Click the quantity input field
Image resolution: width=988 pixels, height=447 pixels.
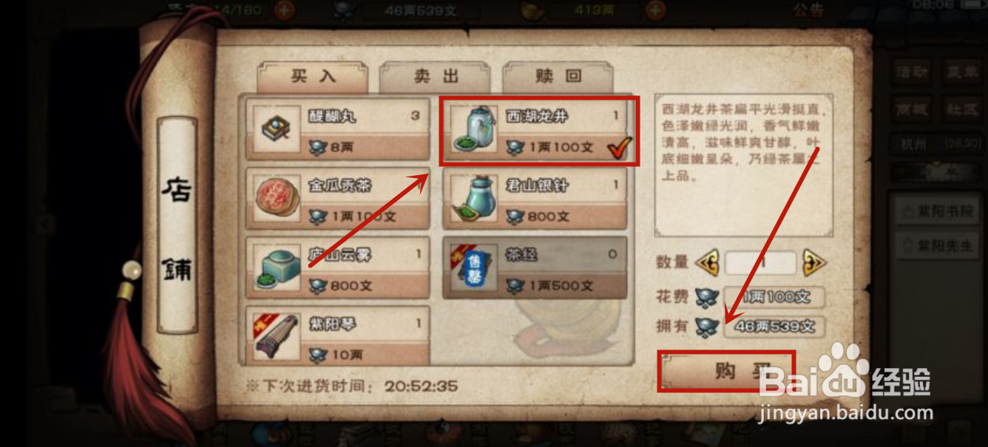tap(761, 263)
